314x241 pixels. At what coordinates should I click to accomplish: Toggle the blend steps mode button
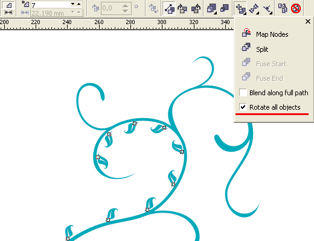pyautogui.click(x=8, y=5)
